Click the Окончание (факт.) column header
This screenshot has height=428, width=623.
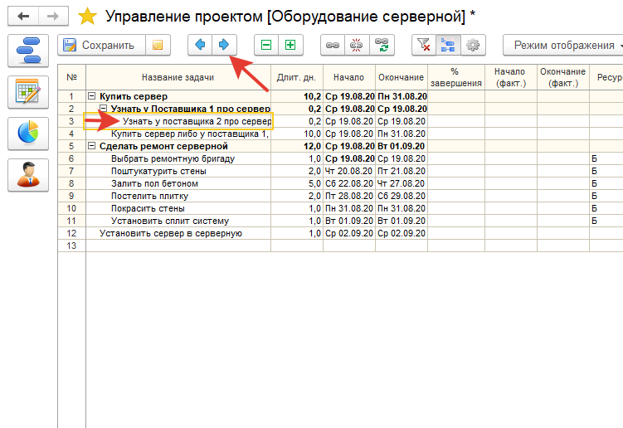coord(563,77)
